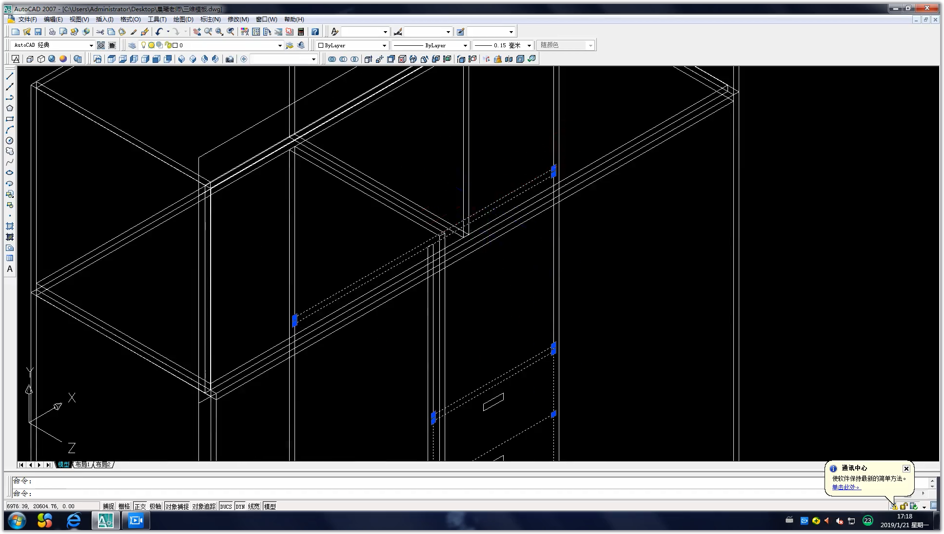Click the 模型 status bar button
Viewport: 944px width, 534px height.
270,506
